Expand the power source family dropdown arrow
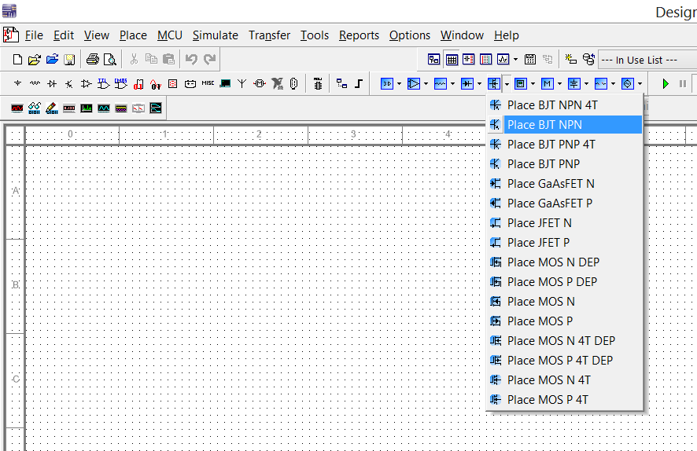Viewport: 697px width, 451px height. tap(586, 83)
